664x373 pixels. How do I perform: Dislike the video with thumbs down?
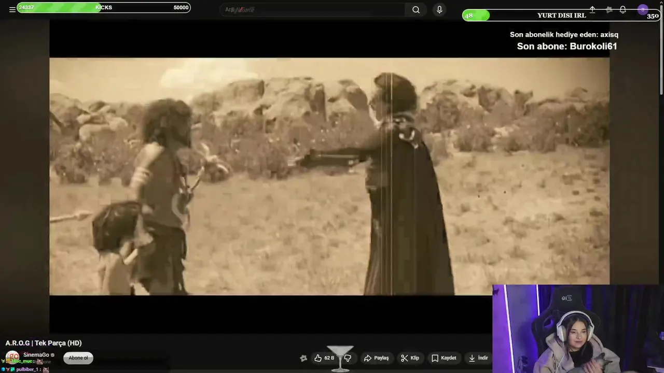pyautogui.click(x=348, y=358)
